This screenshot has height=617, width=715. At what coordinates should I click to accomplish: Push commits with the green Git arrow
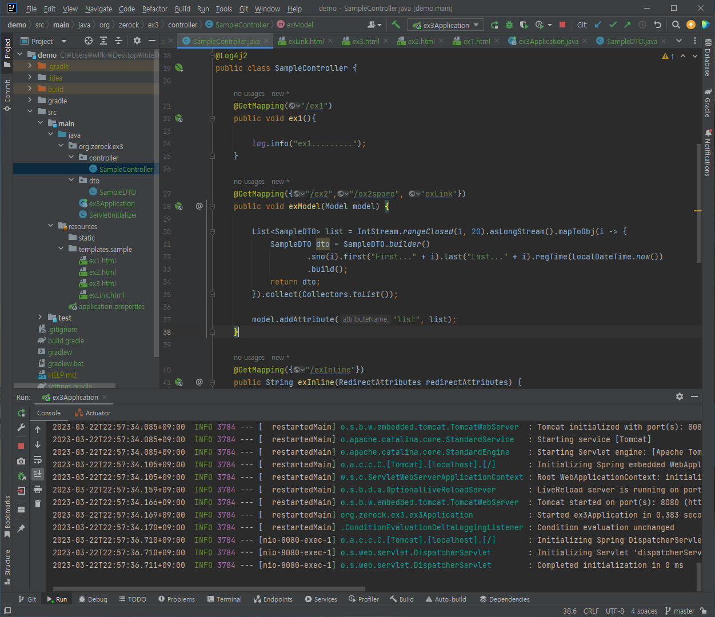click(628, 25)
